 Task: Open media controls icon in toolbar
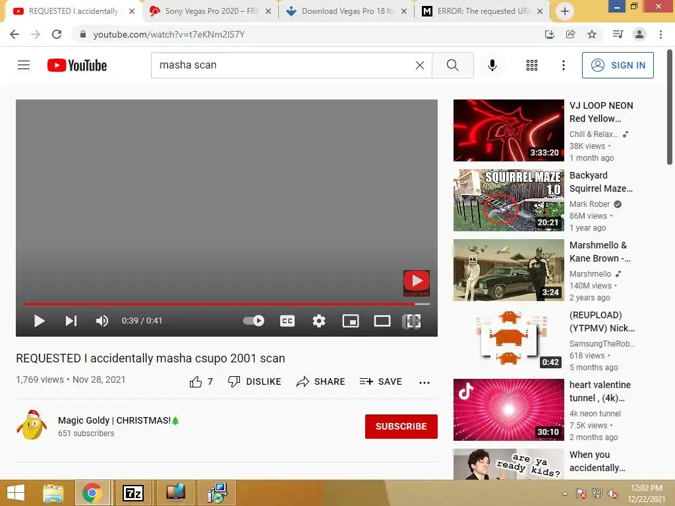618,34
